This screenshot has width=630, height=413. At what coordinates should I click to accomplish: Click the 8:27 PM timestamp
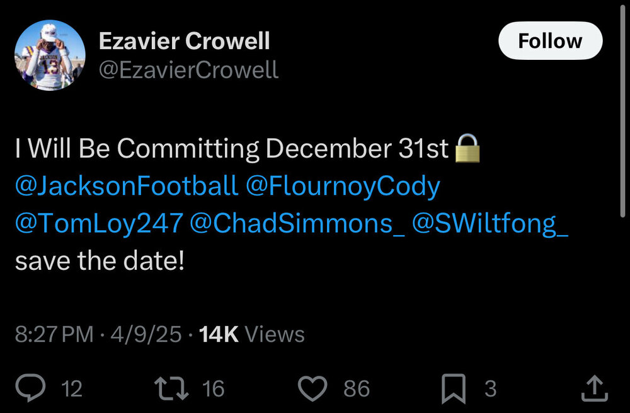(54, 334)
